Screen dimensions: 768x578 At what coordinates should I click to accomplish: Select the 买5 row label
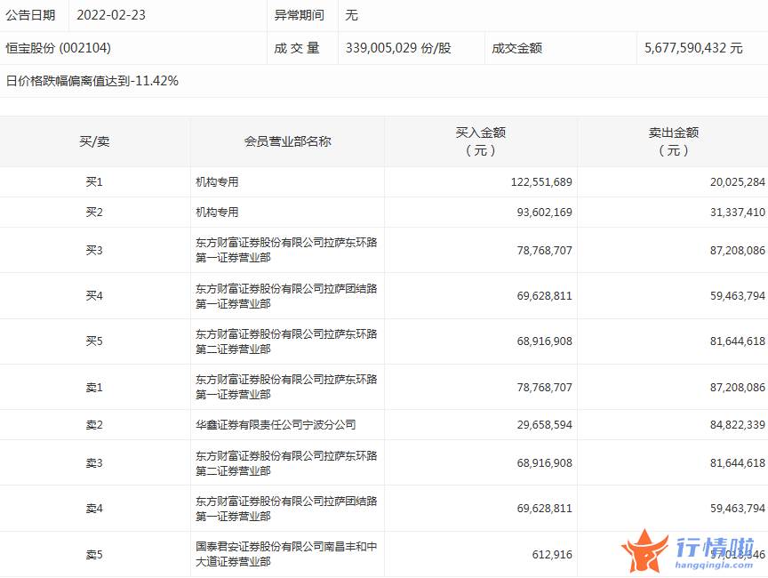tap(94, 341)
